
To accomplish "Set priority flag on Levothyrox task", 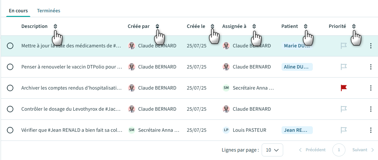I will click(343, 109).
